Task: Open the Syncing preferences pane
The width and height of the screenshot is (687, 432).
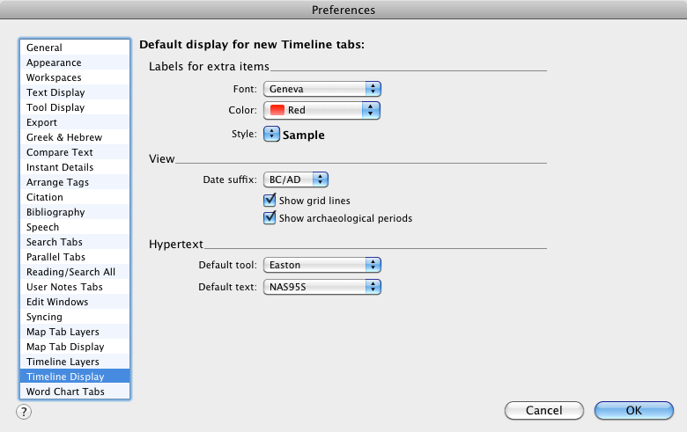Action: click(75, 317)
